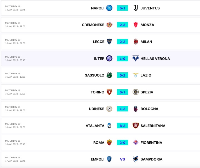Click the Milan club crest icon
The height and width of the screenshot is (168, 200).
click(136, 42)
